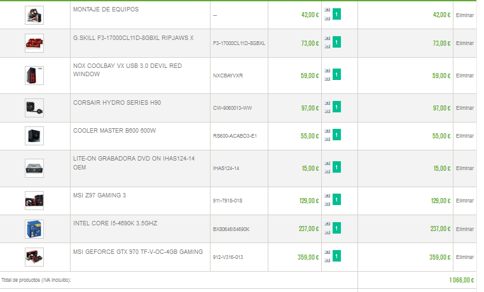
Task: Open CORSAIR HYDRO H90 cooler thumbnail
Action: click(x=34, y=108)
